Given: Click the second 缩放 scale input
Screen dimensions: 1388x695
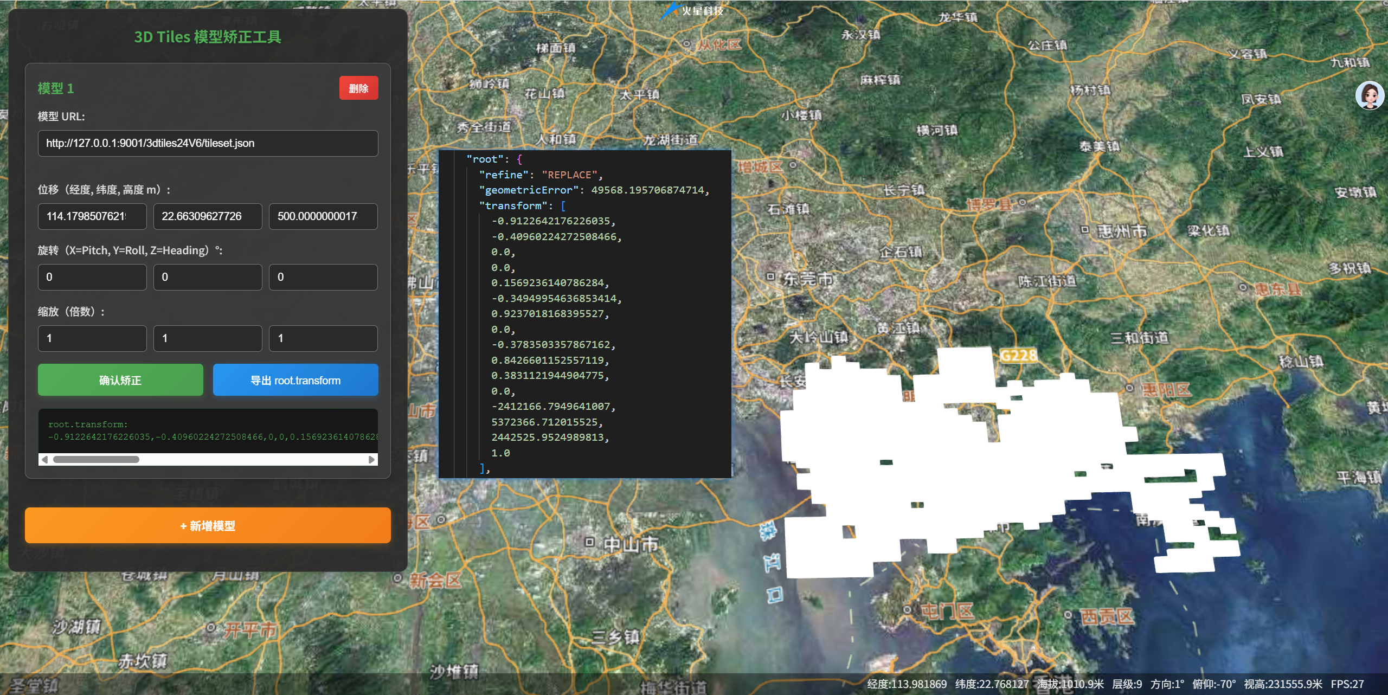Looking at the screenshot, I should point(208,338).
